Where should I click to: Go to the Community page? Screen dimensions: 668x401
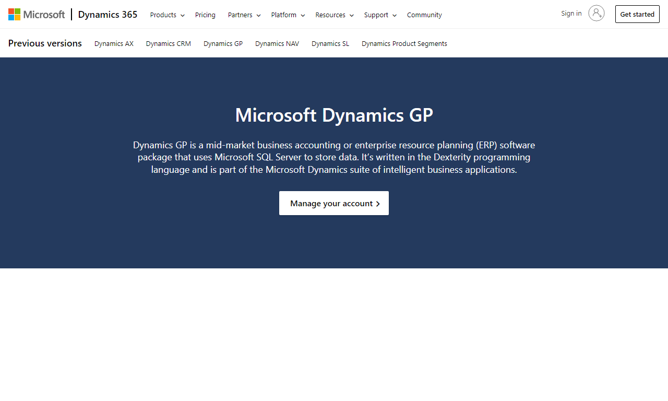point(424,15)
